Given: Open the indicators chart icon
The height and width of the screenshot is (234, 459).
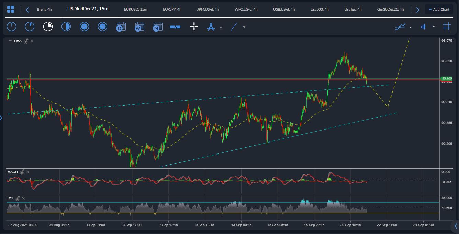Looking at the screenshot, I should pyautogui.click(x=400, y=27).
